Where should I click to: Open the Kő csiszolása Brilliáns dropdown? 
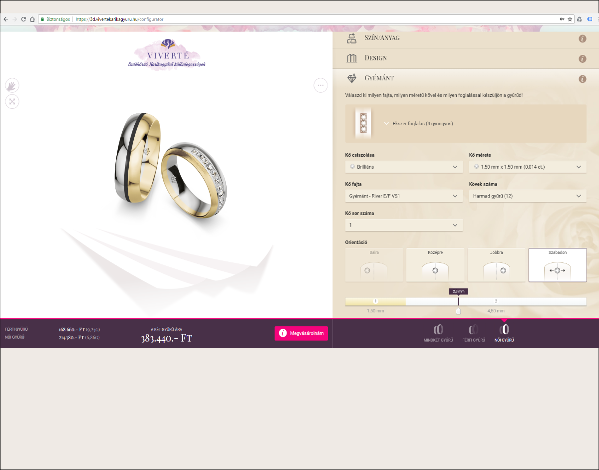[x=403, y=167]
